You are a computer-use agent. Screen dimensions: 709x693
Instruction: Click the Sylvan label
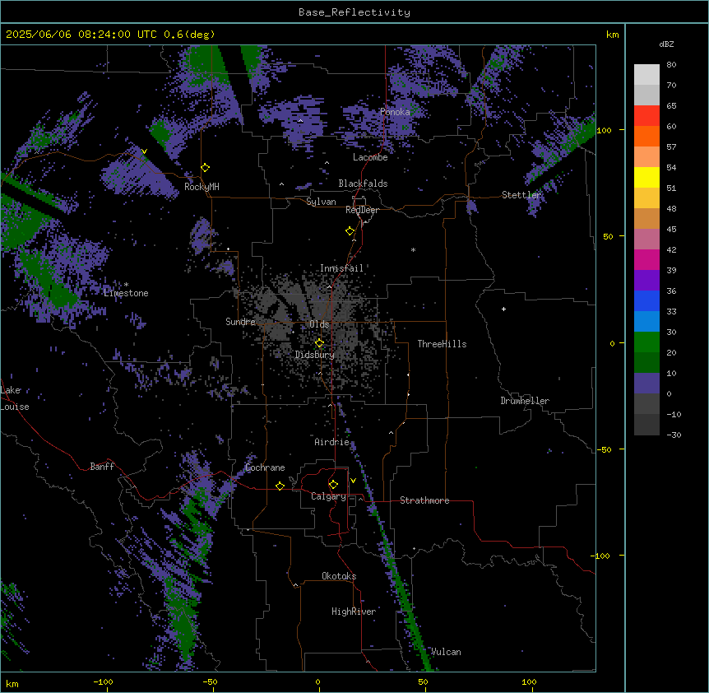pyautogui.click(x=321, y=202)
